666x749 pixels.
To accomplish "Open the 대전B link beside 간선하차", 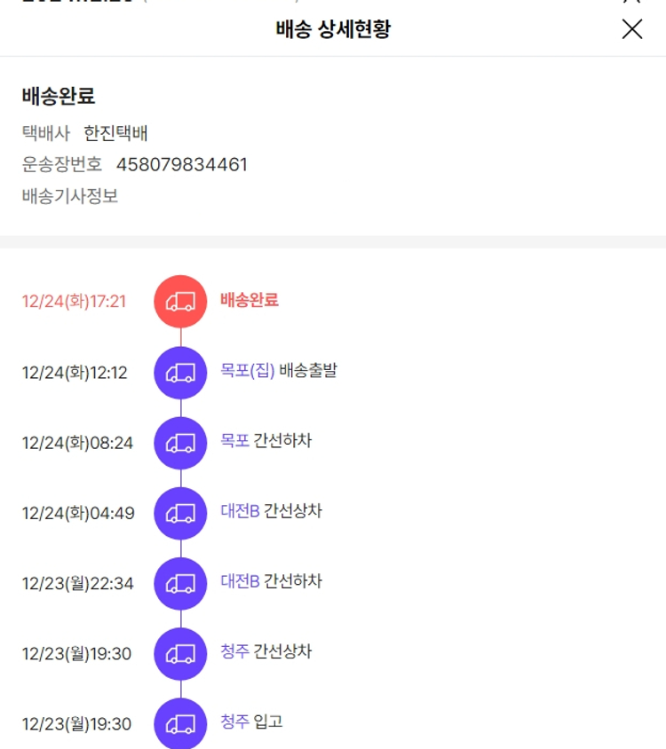I will pos(240,581).
